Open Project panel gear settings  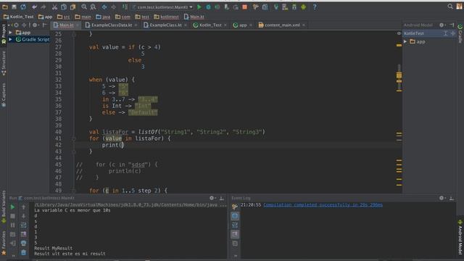pos(35,25)
